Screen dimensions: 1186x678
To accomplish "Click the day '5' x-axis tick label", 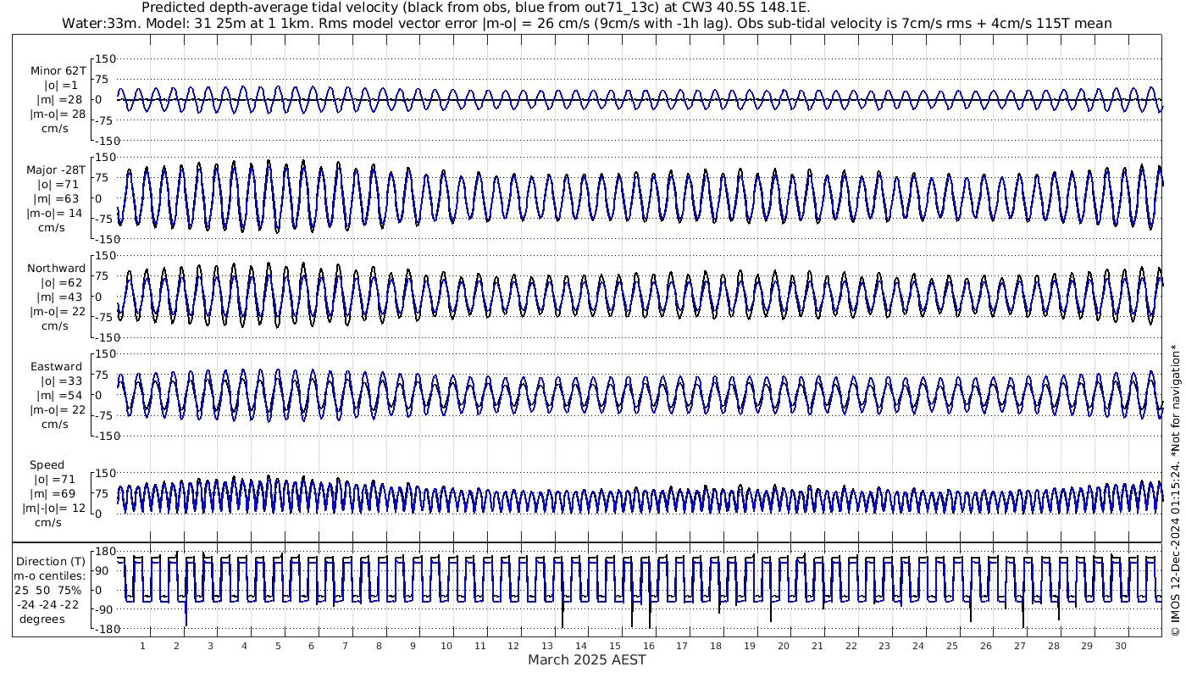I will [278, 646].
